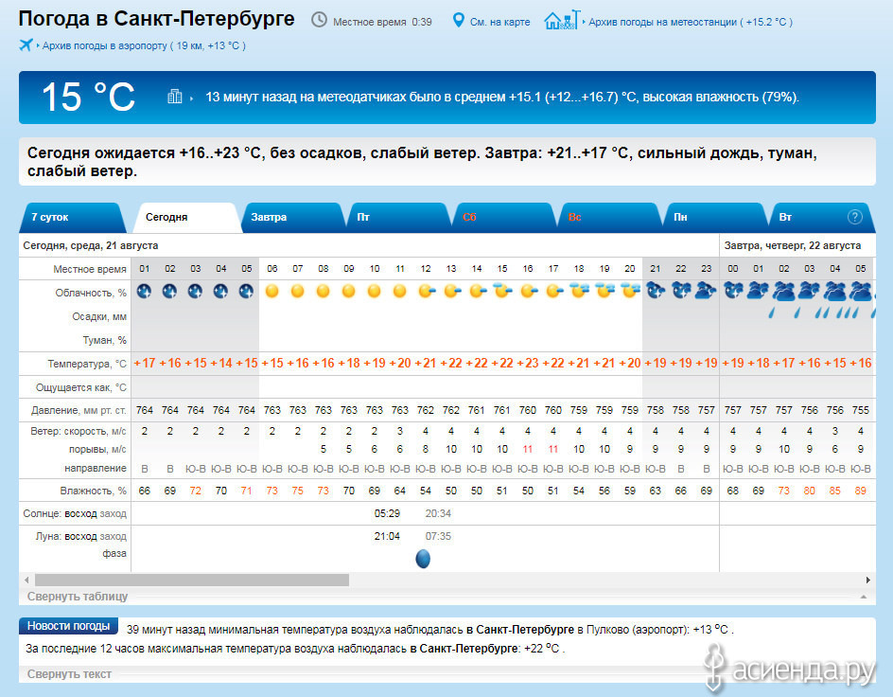
Task: Click the cloudy sun icon at hour 20
Action: 630,291
